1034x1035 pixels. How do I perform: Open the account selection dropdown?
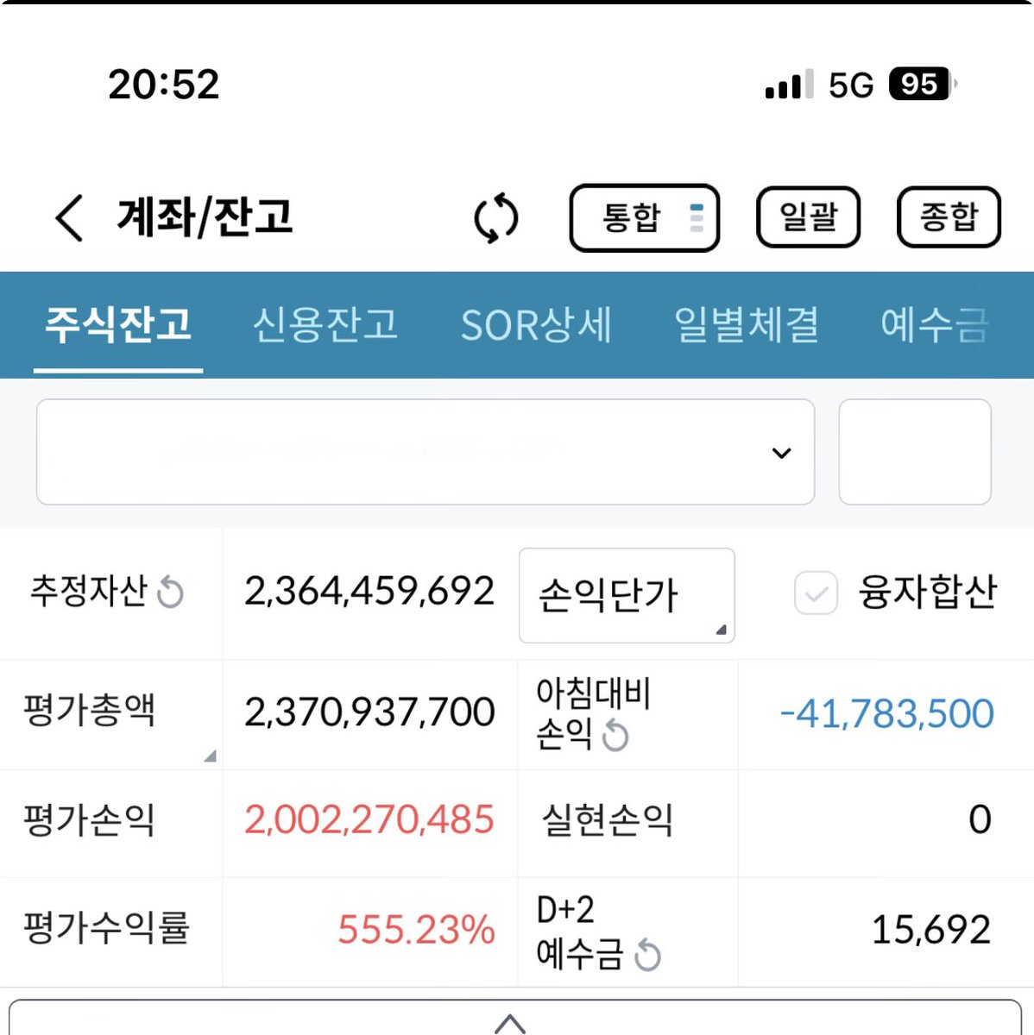coord(780,452)
